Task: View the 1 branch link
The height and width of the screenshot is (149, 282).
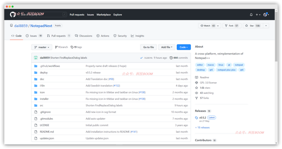Action: pos(61,47)
